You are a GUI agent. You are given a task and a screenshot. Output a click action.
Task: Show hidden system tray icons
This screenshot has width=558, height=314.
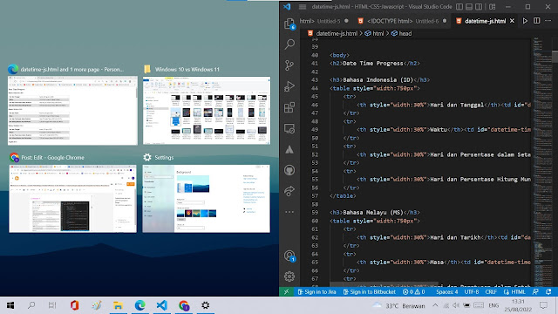coord(435,305)
